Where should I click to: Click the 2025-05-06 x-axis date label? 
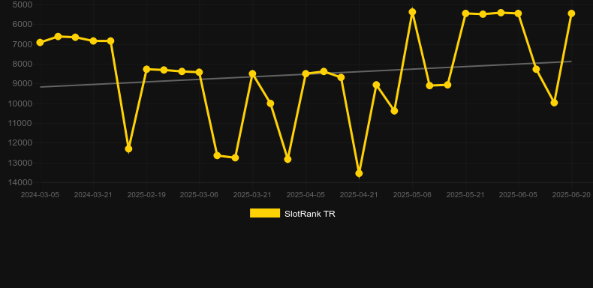(x=412, y=195)
